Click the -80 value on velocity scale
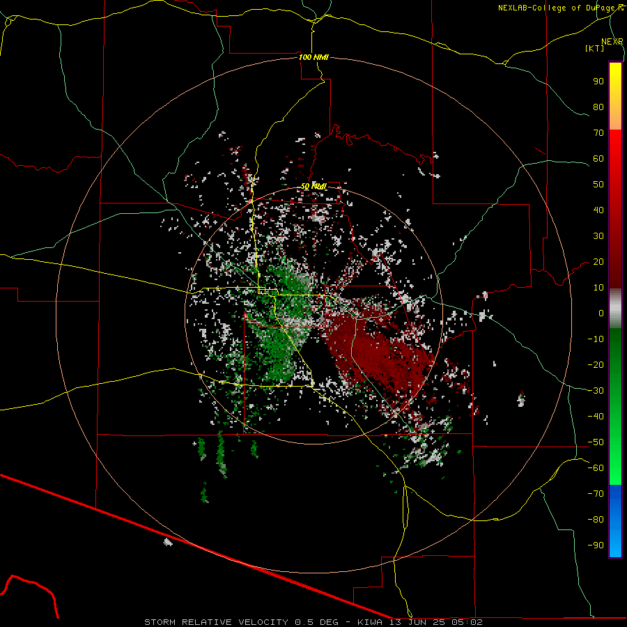The height and width of the screenshot is (627, 627). coord(596,520)
